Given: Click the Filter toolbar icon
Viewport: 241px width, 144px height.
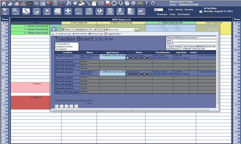Looking at the screenshot, I should (5, 11).
